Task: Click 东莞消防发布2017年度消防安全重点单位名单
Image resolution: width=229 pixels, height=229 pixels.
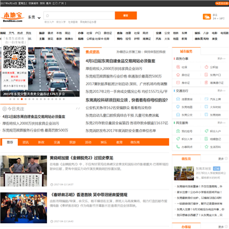Action: 121,130
